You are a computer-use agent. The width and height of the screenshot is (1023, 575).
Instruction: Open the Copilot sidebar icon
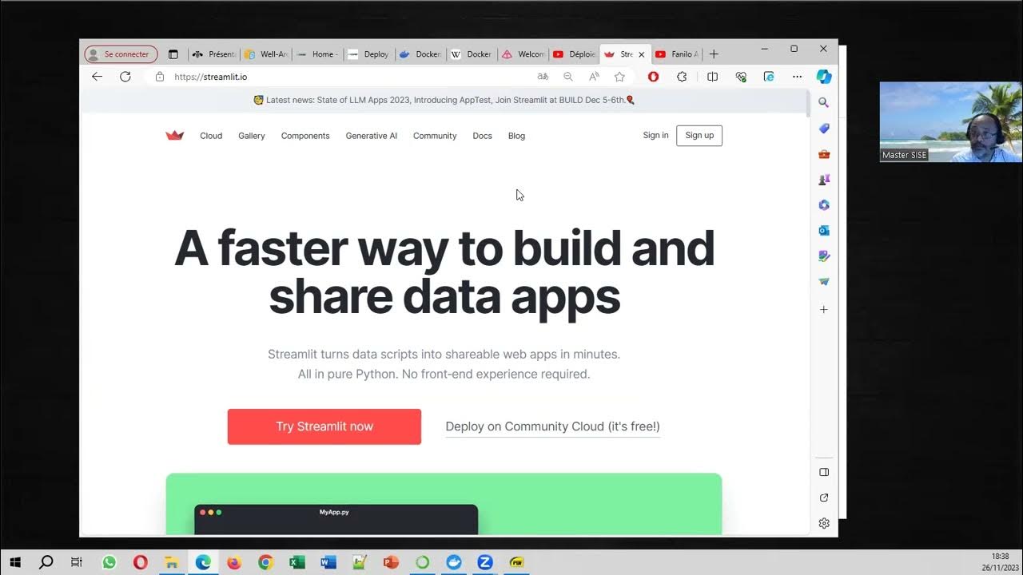(824, 77)
